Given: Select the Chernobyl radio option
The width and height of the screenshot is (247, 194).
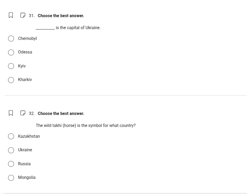Looking at the screenshot, I should [x=11, y=39].
